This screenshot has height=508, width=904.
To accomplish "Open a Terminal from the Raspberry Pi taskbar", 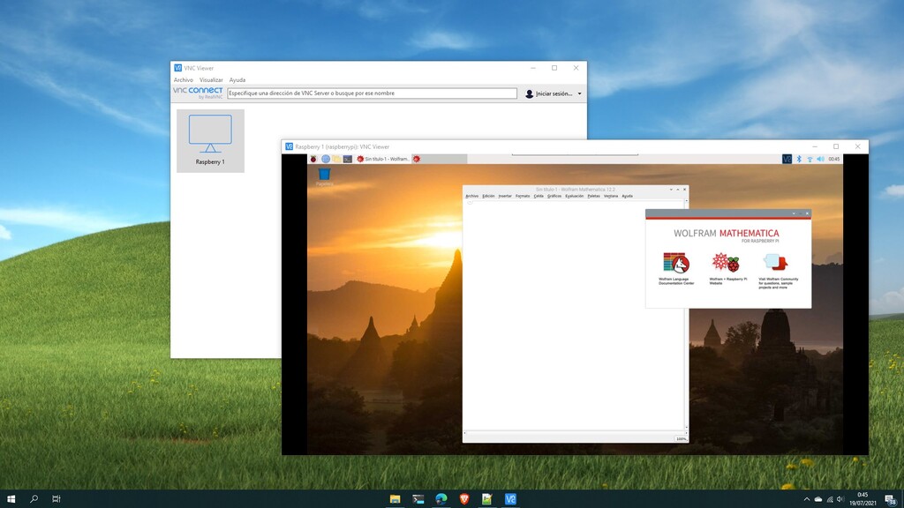I will [346, 159].
